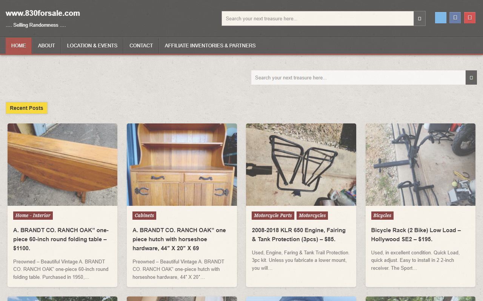Viewport: 483px width, 301px height.
Task: Click the Recent Posts label
Action: click(x=26, y=108)
